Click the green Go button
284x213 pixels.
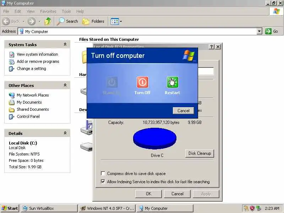pyautogui.click(x=272, y=31)
